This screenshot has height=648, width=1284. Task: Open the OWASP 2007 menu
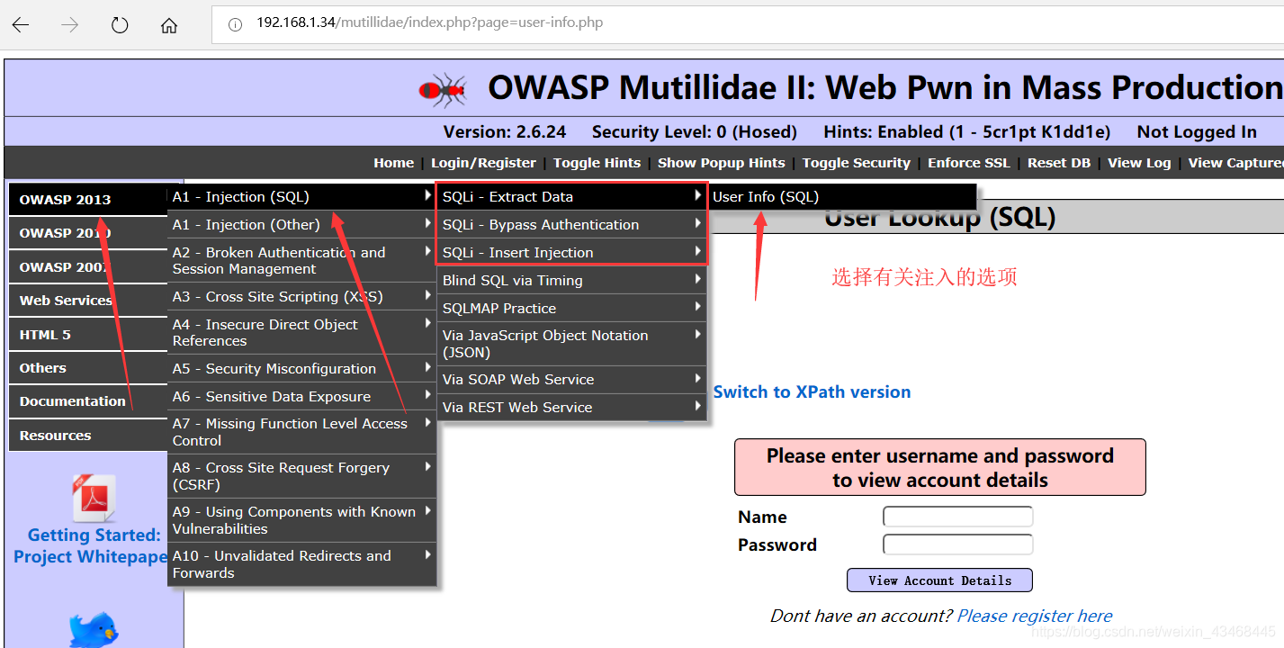pyautogui.click(x=87, y=267)
